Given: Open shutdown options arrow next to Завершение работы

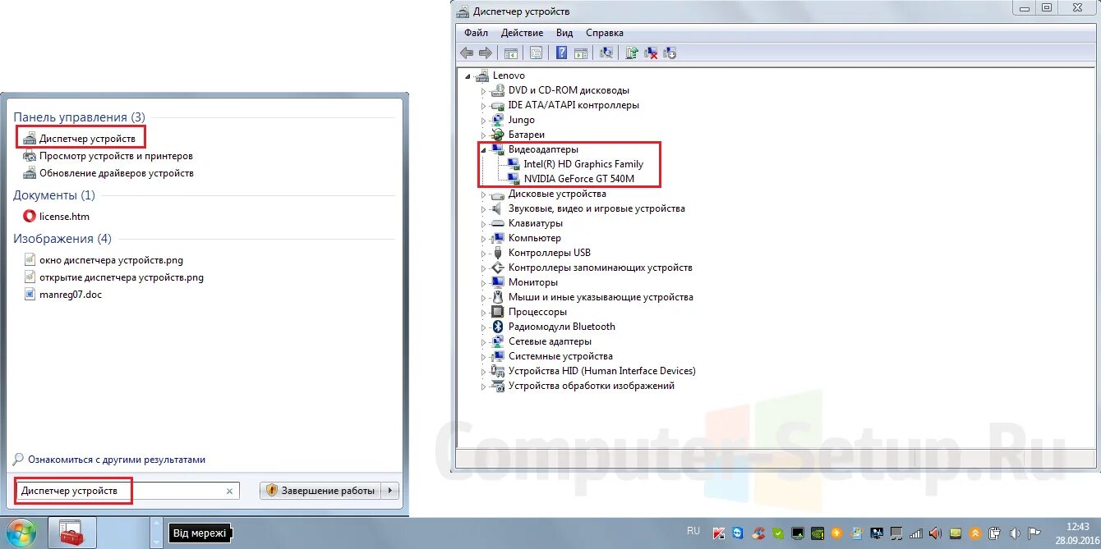Looking at the screenshot, I should [390, 491].
